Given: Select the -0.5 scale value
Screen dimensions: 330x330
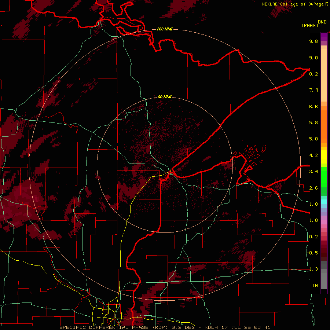Looking at the screenshot, I should pos(312,253).
